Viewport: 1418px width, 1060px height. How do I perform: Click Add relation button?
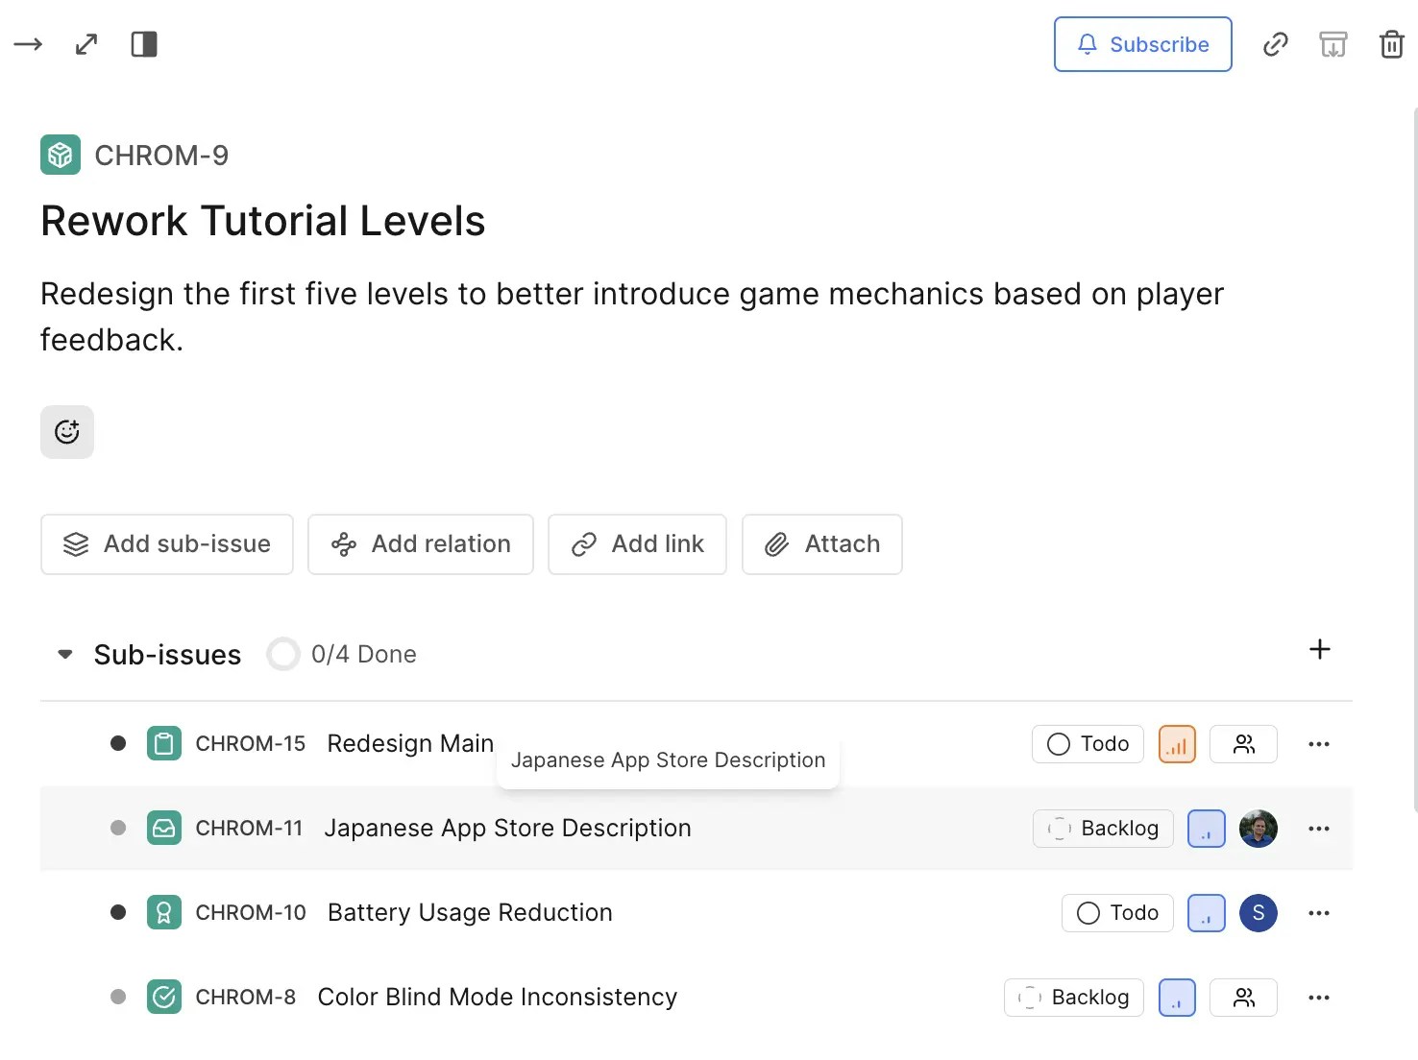(421, 544)
